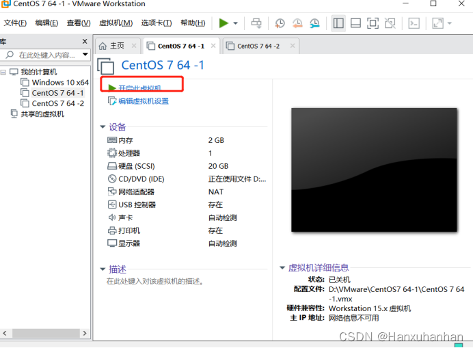Open the 内存 memory device entry
The width and height of the screenshot is (473, 348).
click(x=126, y=140)
